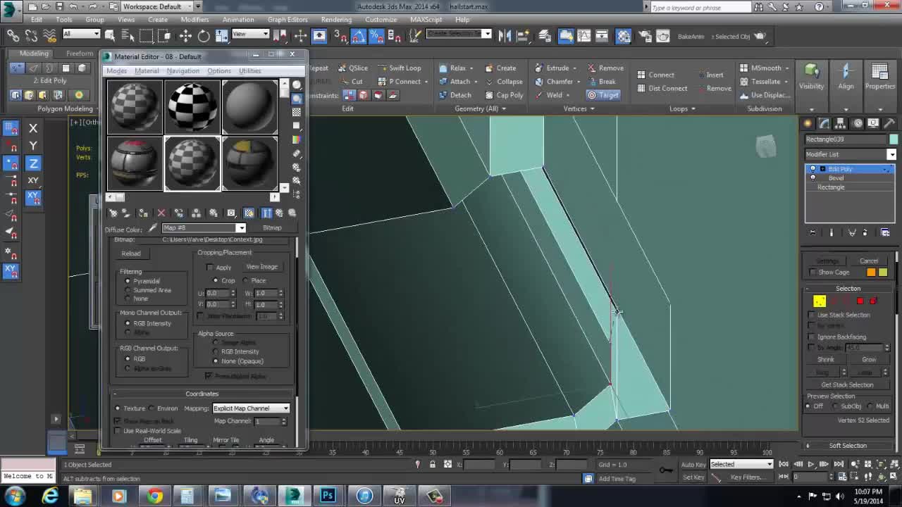Open Material Editor Utilities menu
Image resolution: width=902 pixels, height=507 pixels.
249,70
